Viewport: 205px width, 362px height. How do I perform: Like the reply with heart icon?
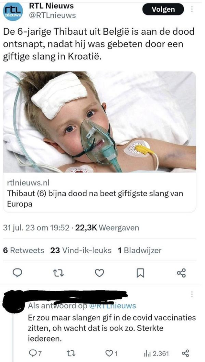(111, 354)
